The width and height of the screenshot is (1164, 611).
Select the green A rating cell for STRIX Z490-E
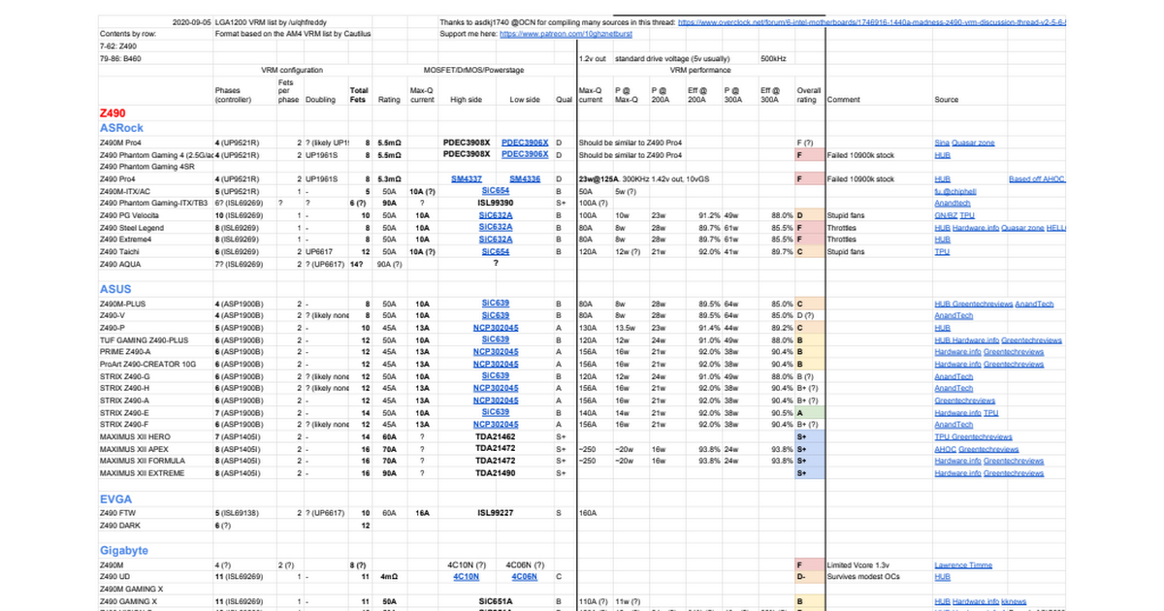(810, 413)
